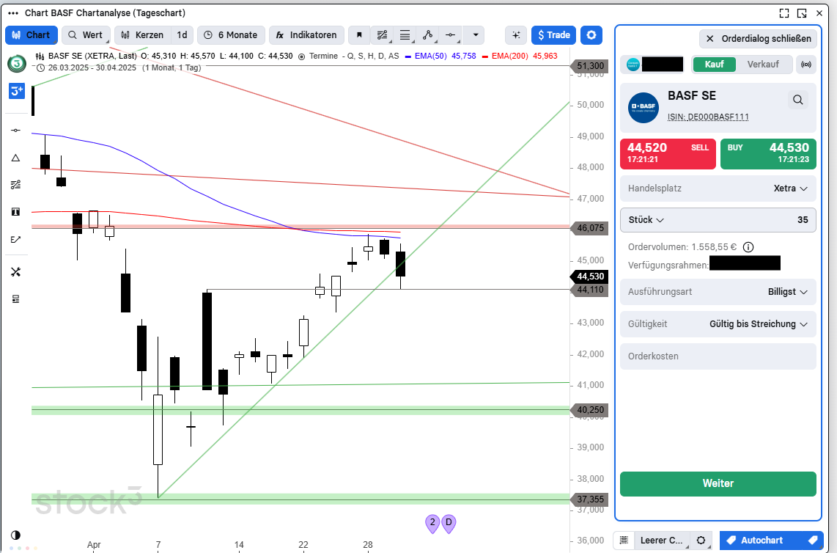Change the 1d interval setting
Screen dimensions: 837x553
(182, 35)
